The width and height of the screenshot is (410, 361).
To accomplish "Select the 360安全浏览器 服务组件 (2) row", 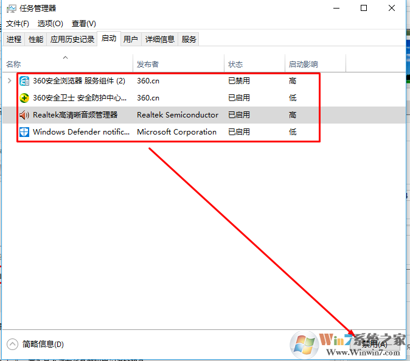I will 204,81.
